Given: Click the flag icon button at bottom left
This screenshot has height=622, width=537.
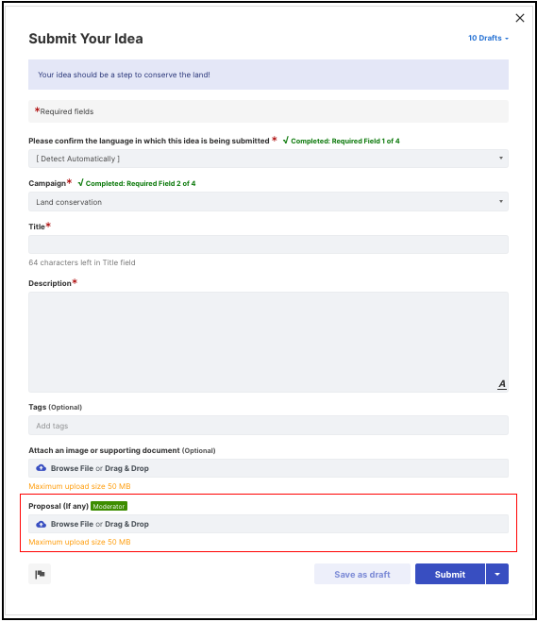Looking at the screenshot, I should click(x=40, y=574).
